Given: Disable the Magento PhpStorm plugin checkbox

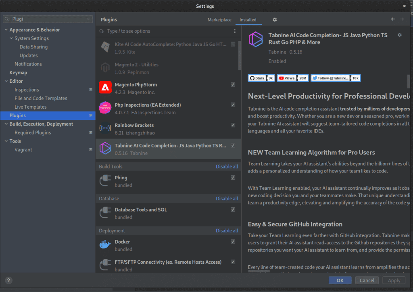Looking at the screenshot, I should [x=233, y=84].
